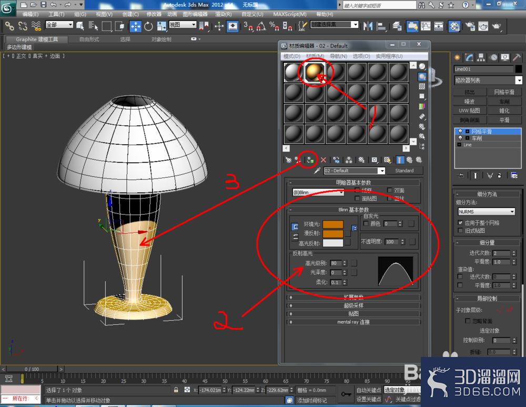This screenshot has width=526, height=407.
Task: Activate the Select and Scale tool
Action: point(161,26)
